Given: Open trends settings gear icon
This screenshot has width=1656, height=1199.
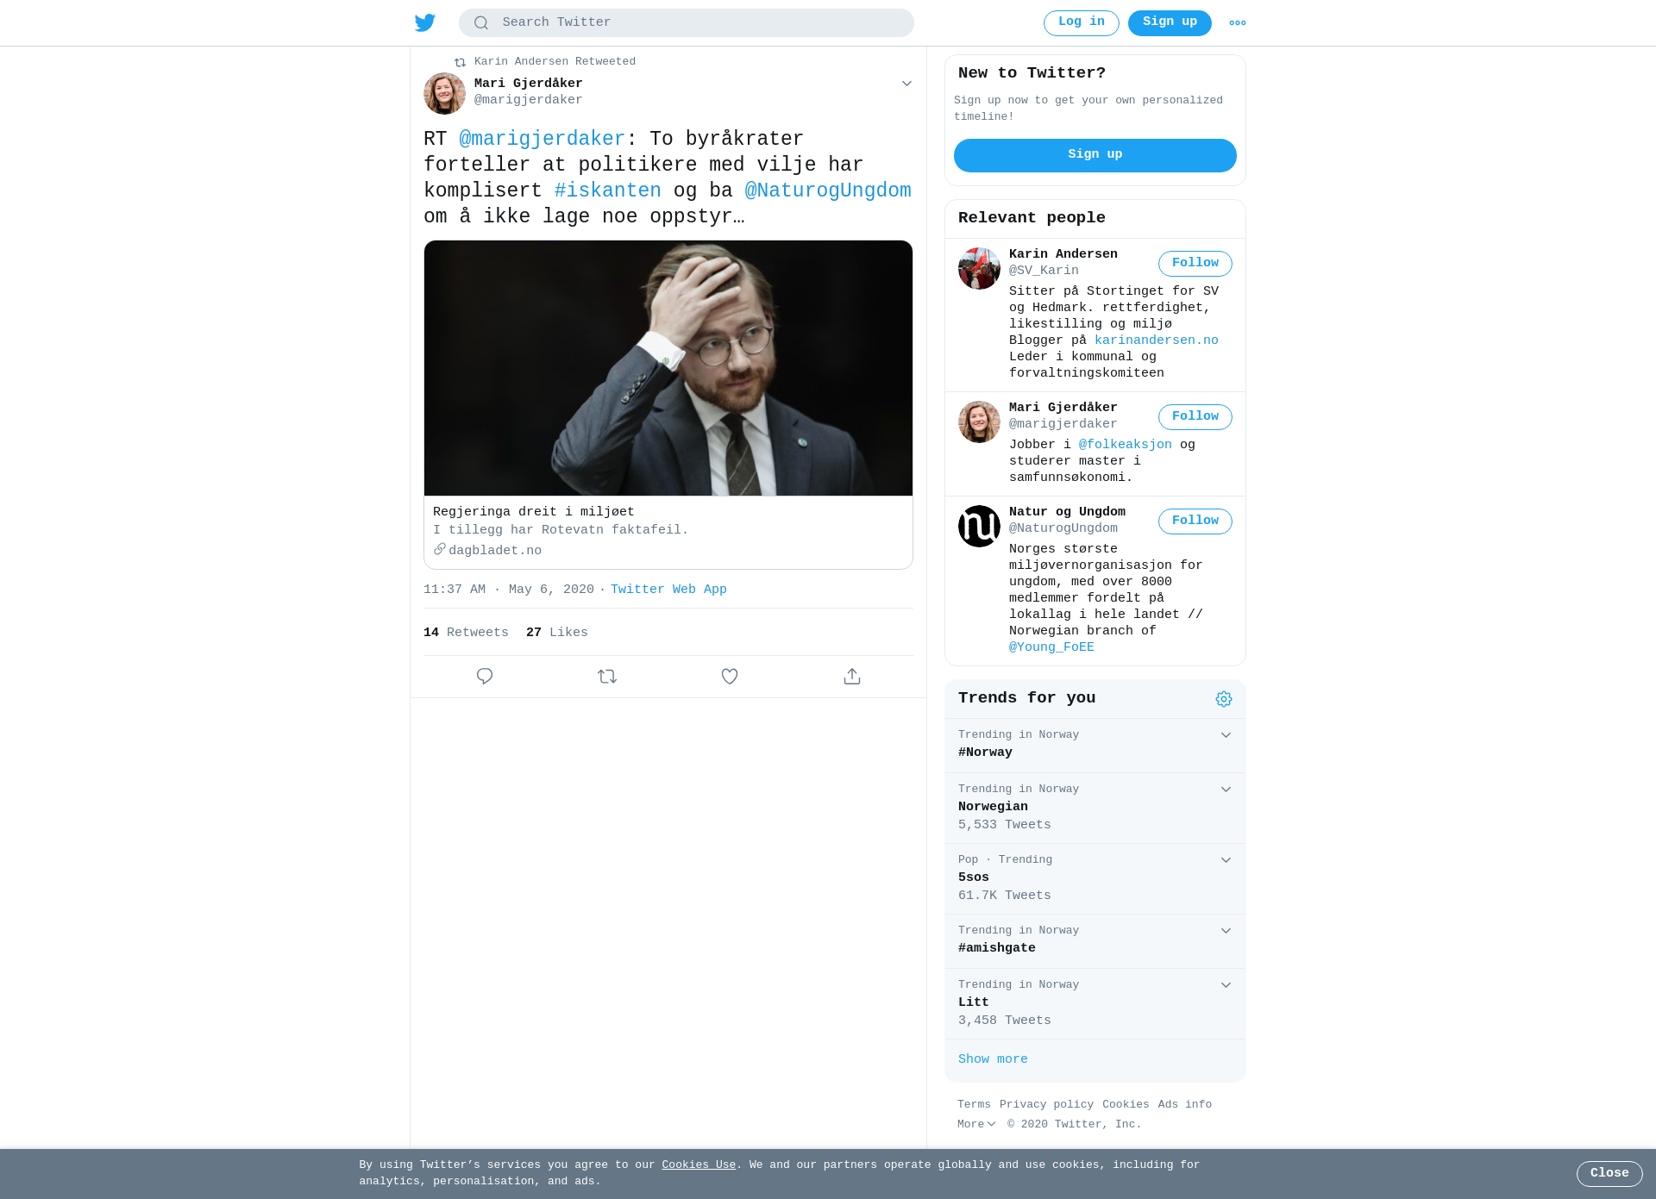Looking at the screenshot, I should [1224, 699].
